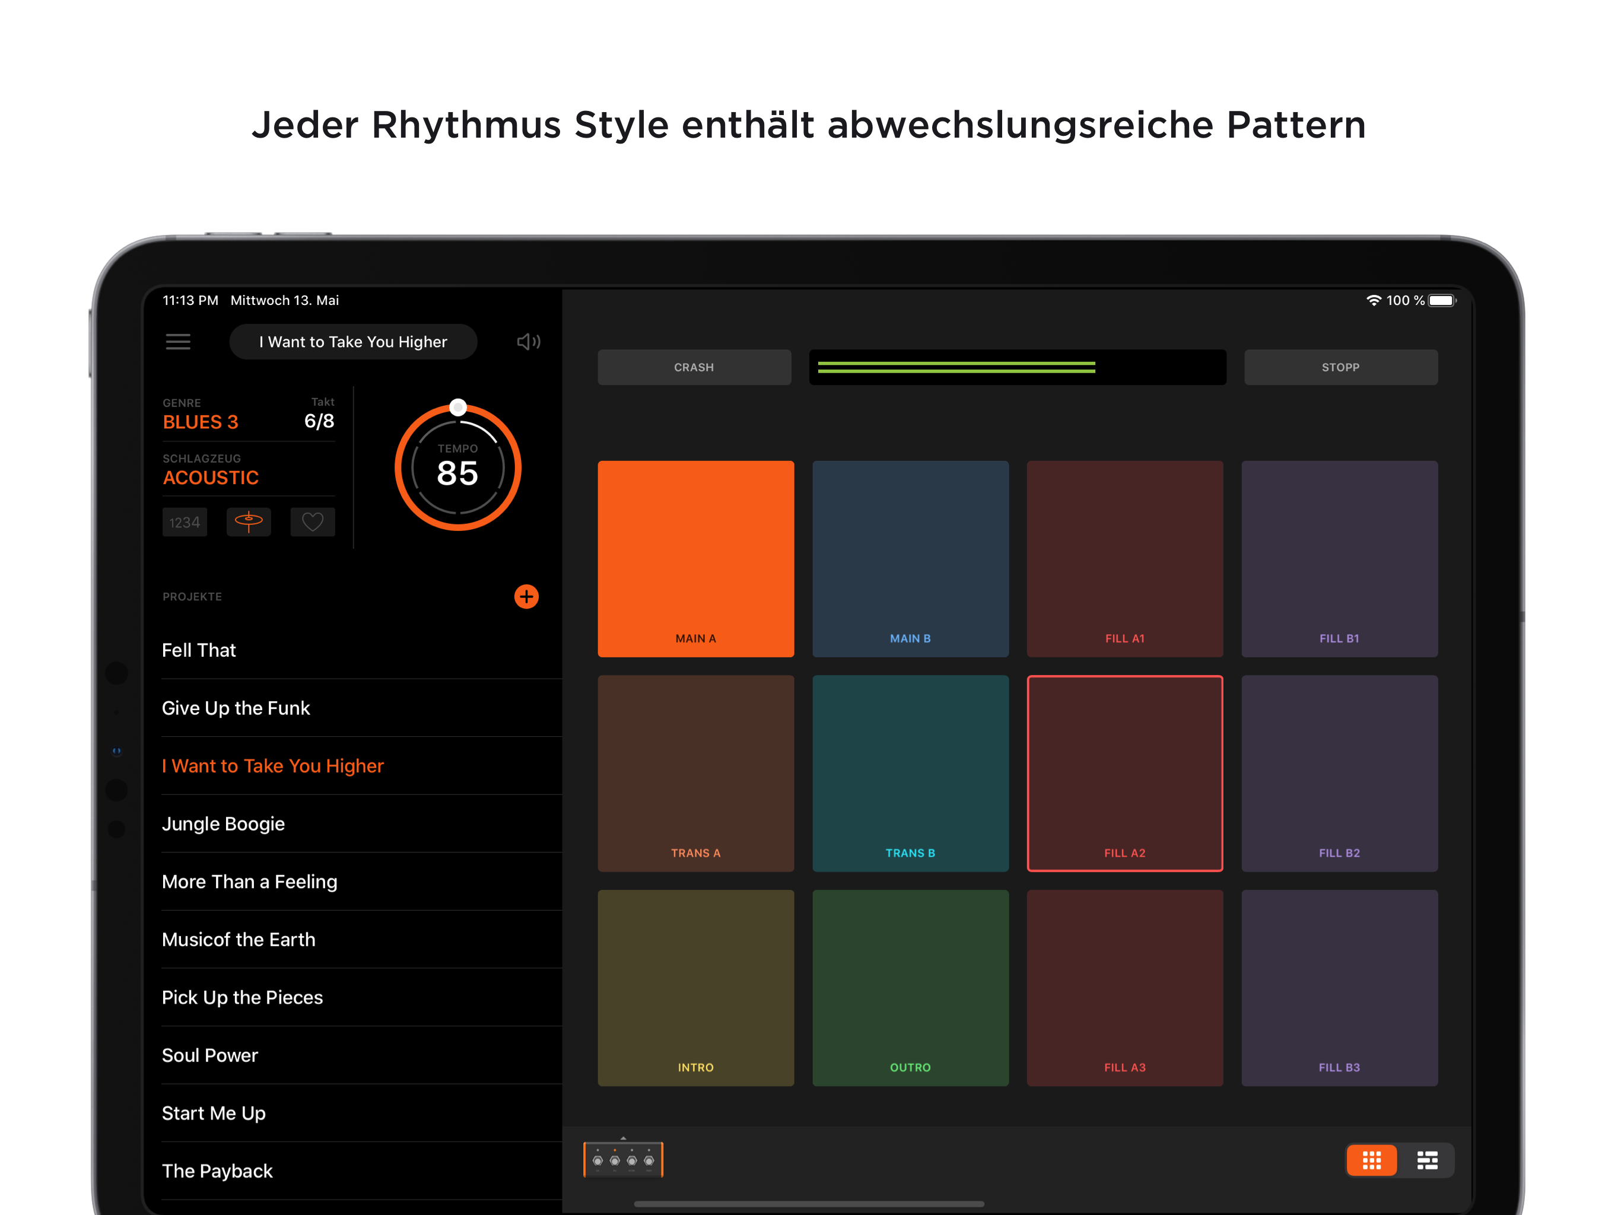
Task: Open the mixer knobs panel icon
Action: (623, 1159)
